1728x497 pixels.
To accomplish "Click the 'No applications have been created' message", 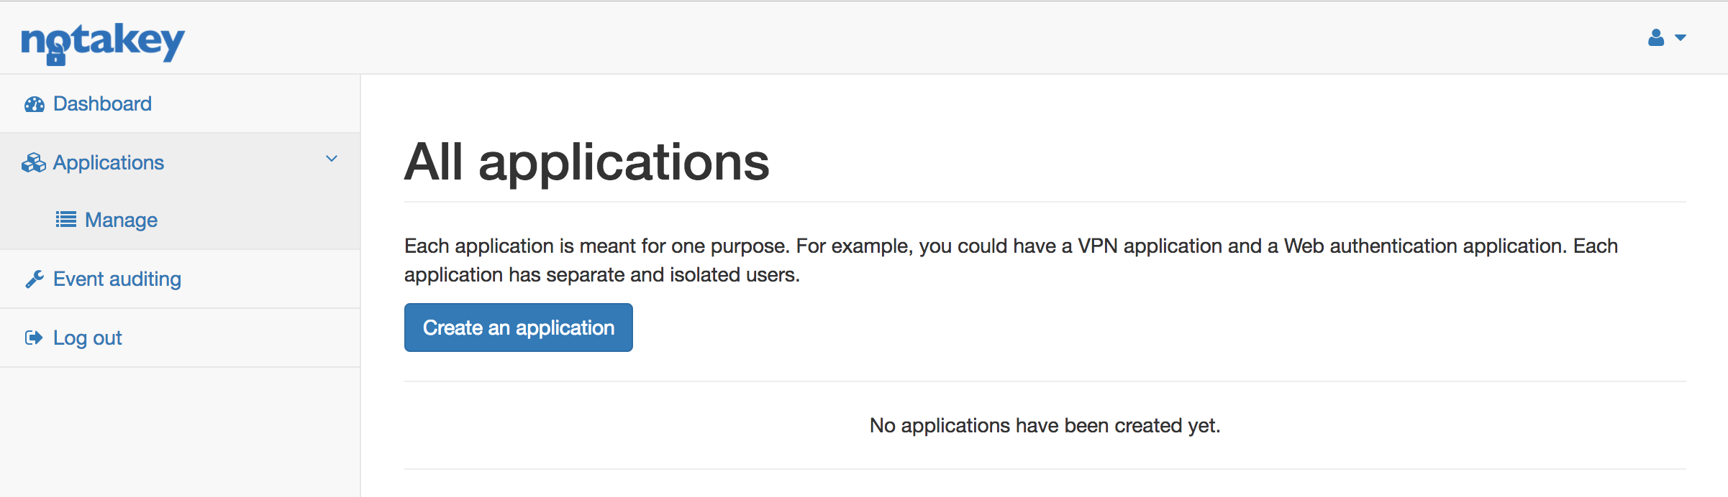I will (1045, 425).
